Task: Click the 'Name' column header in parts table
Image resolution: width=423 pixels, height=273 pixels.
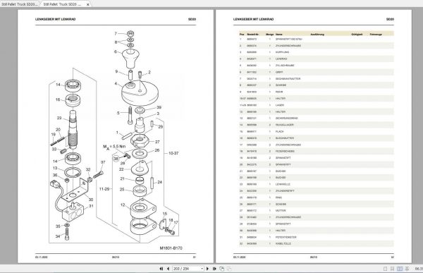Action: click(279, 35)
